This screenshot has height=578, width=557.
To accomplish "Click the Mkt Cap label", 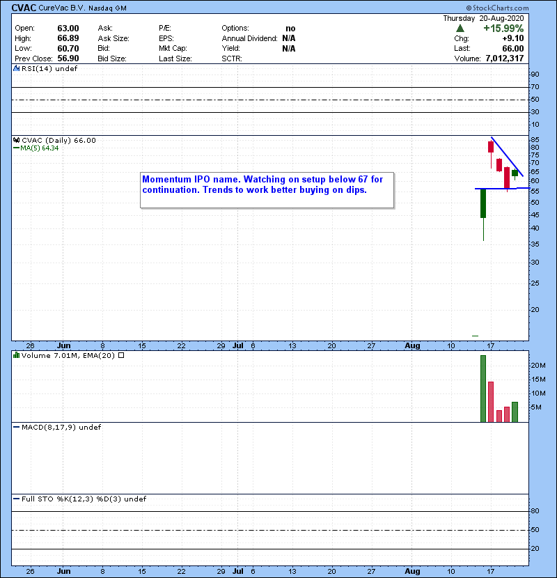I will 173,48.
